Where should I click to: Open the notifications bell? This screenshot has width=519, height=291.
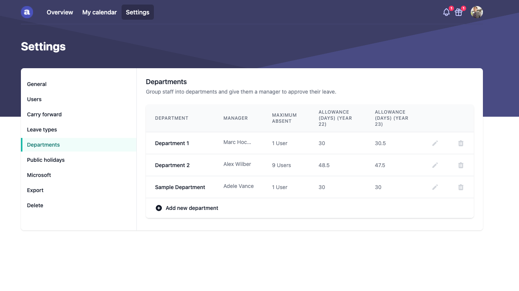tap(446, 12)
